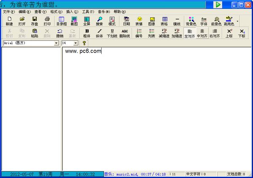The image size is (253, 178).
Task: Apply superscript with 上标
Action: click(x=229, y=33)
